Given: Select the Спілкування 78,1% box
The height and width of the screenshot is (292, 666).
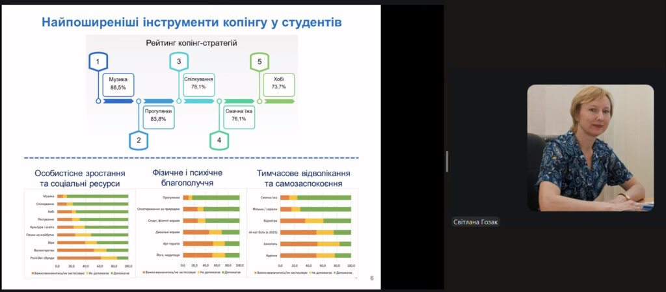Looking at the screenshot, I should click(x=199, y=83).
